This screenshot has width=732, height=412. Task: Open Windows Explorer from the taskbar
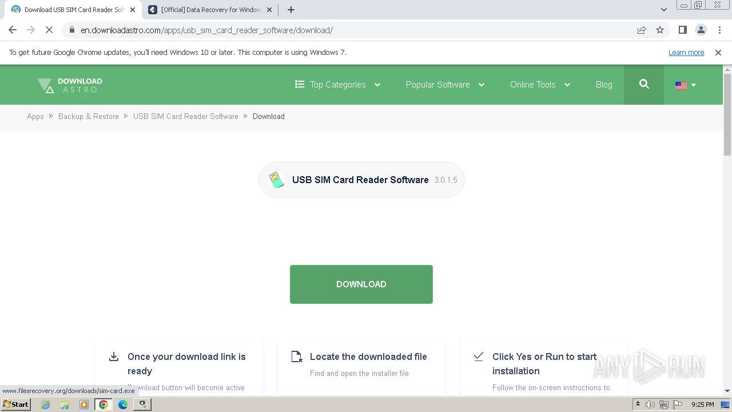click(x=65, y=405)
